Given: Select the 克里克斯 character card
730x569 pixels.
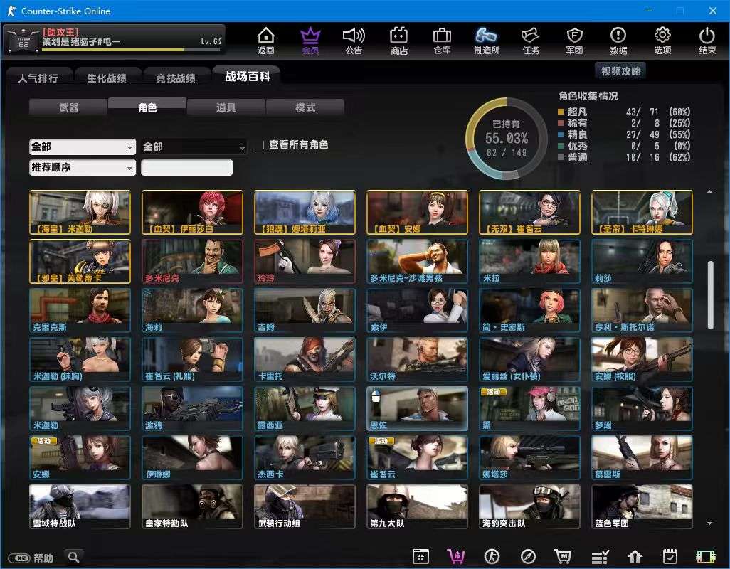Looking at the screenshot, I should (80, 310).
